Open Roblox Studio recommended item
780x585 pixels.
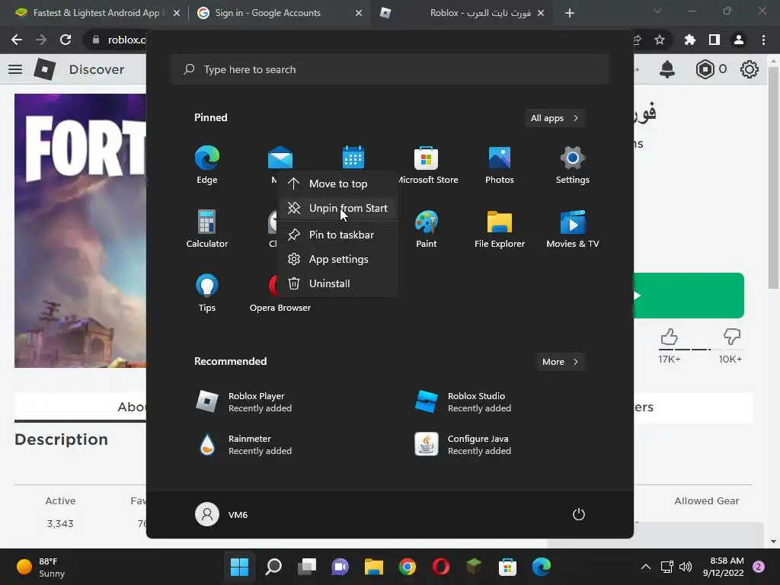click(x=462, y=402)
